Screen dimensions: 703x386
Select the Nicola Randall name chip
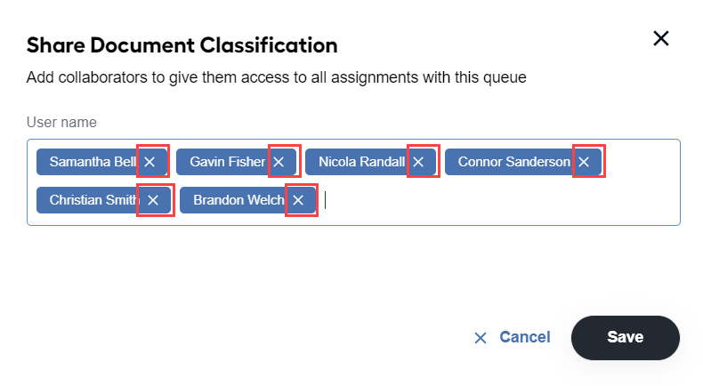click(x=362, y=162)
